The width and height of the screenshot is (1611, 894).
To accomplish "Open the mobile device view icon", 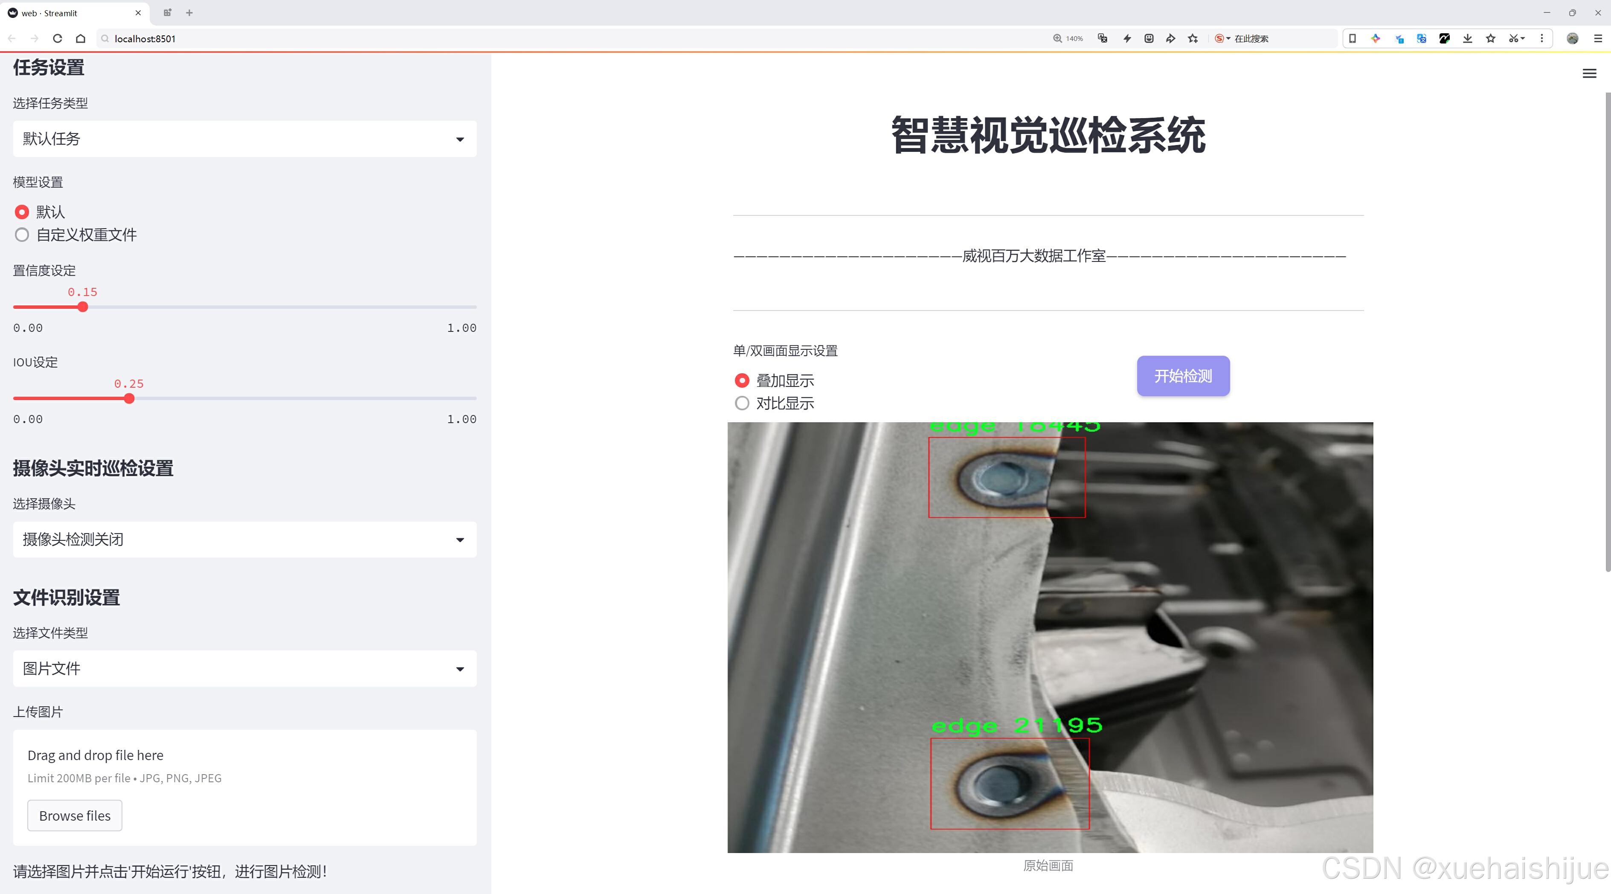I will 1352,39.
